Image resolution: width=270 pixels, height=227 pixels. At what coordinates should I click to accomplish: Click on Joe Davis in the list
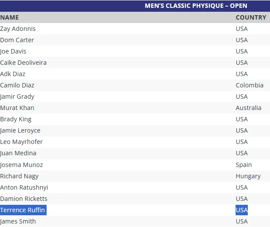[x=13, y=51]
